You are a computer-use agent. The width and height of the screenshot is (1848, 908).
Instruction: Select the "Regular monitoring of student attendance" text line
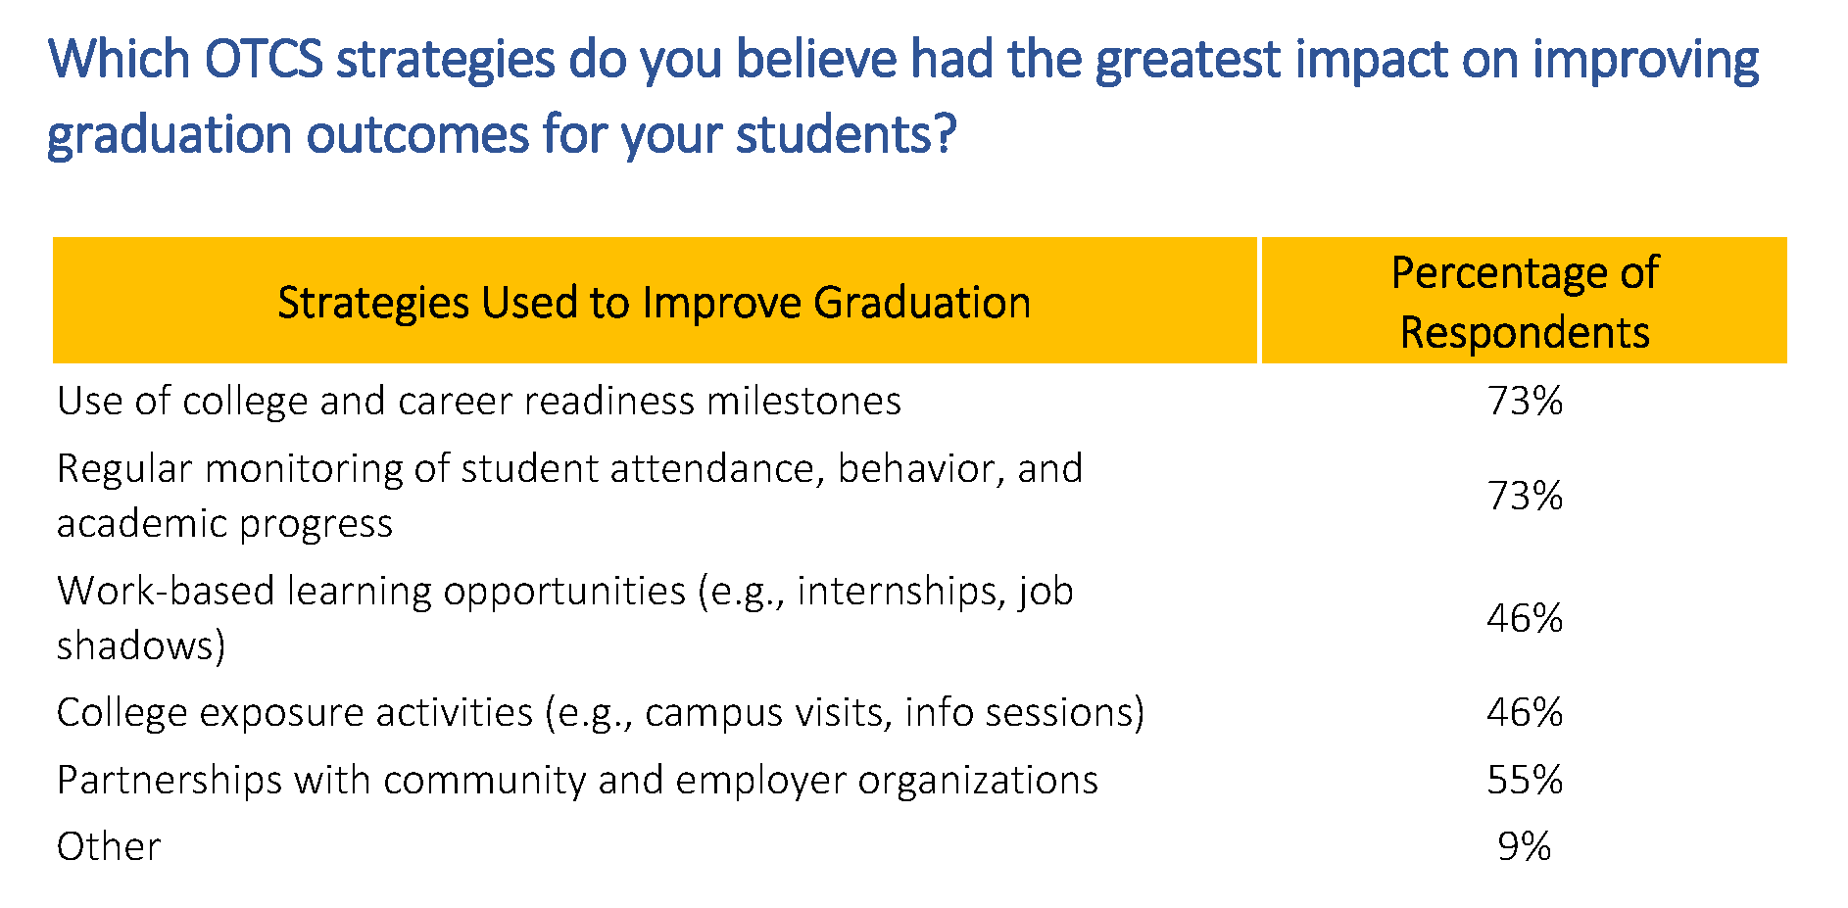[x=569, y=469]
